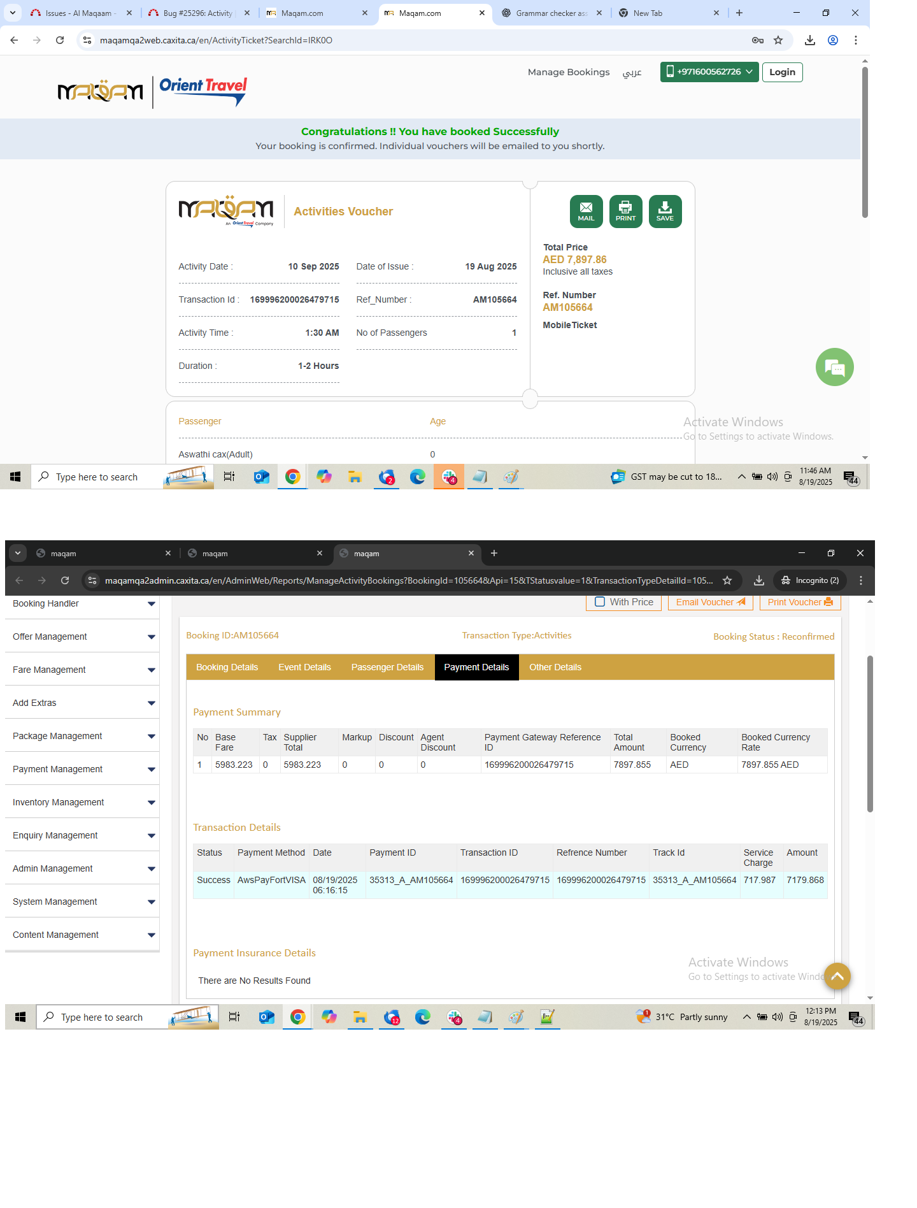917x1208 pixels.
Task: Bookmark the admin page with star icon
Action: (727, 580)
